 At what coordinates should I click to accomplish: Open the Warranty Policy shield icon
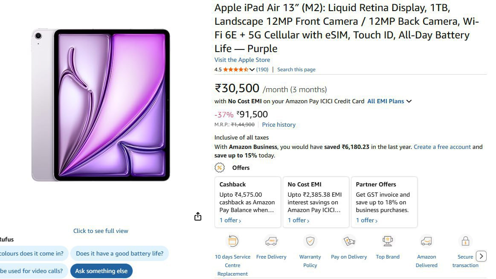coord(310,241)
